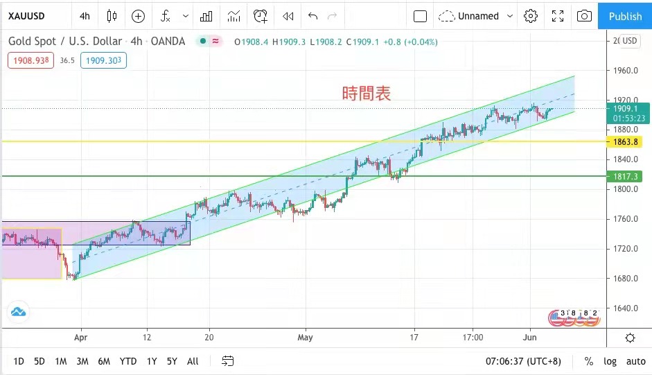Expand the Unnamed layout dropdown chevron
This screenshot has height=375, width=652.
(510, 16)
